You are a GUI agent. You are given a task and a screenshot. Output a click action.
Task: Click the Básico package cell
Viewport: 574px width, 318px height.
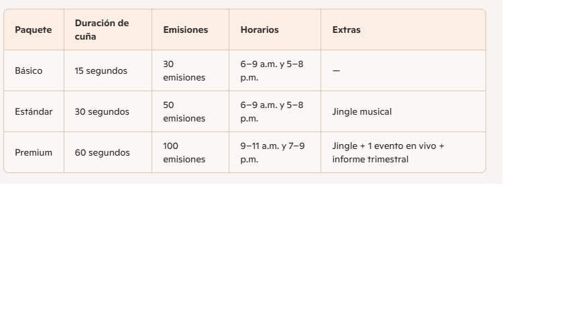tap(28, 71)
